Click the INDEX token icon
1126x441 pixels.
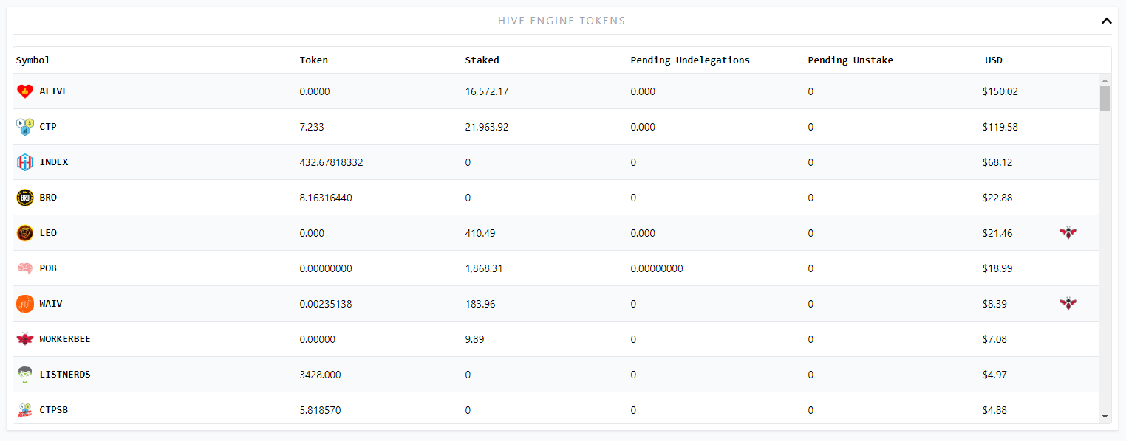point(25,162)
